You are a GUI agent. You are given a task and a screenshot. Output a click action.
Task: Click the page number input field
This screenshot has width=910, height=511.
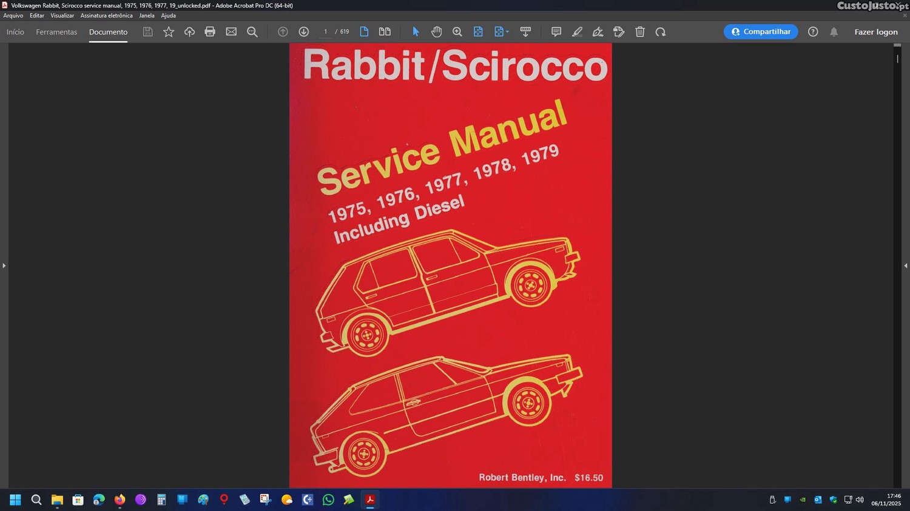click(325, 32)
